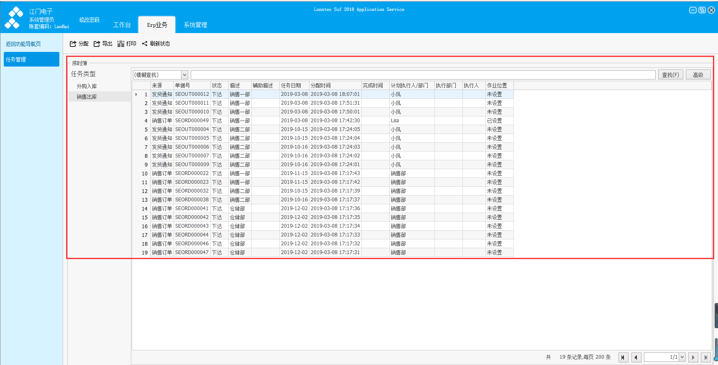
Task: Close the application window
Action: click(x=711, y=10)
